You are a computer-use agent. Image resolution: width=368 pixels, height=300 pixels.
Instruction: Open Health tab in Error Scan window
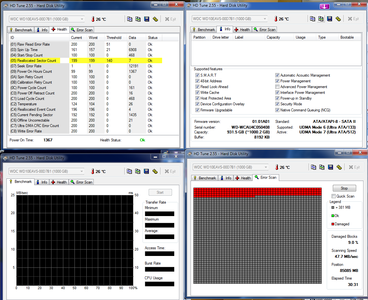(243, 178)
